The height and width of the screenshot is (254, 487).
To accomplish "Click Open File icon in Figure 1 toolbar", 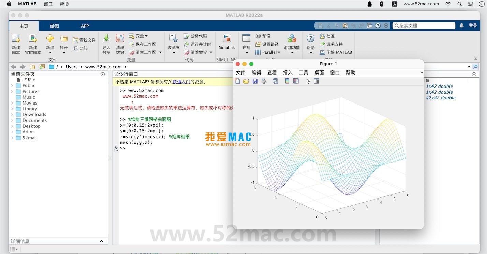I will pos(246,81).
